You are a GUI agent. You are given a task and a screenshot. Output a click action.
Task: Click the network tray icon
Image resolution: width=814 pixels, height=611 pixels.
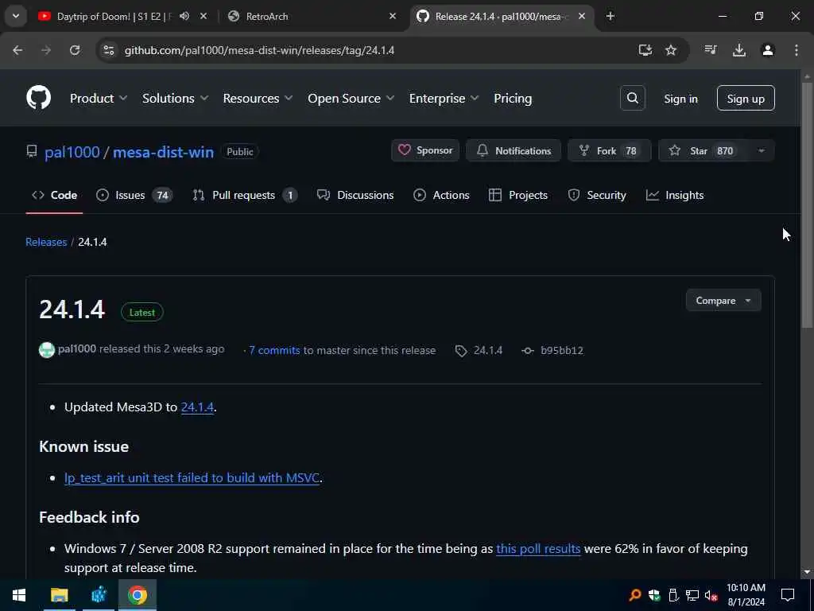(692, 595)
